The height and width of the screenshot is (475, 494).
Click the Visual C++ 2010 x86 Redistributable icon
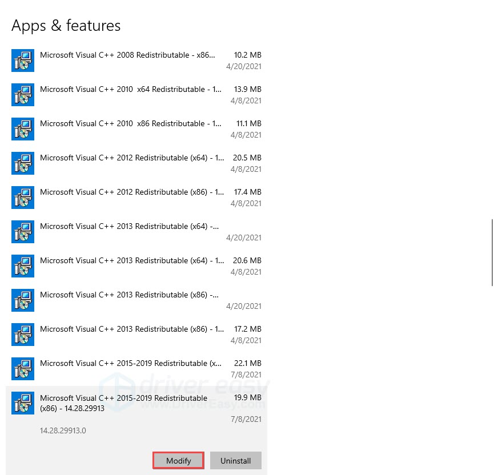(x=23, y=129)
